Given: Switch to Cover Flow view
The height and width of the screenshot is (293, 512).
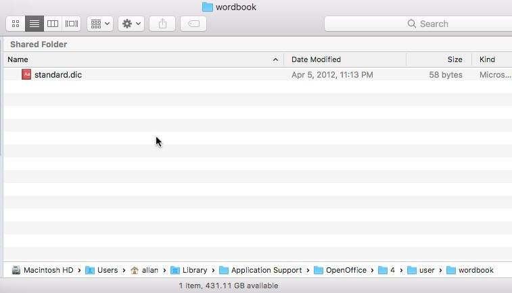Looking at the screenshot, I should coord(72,24).
